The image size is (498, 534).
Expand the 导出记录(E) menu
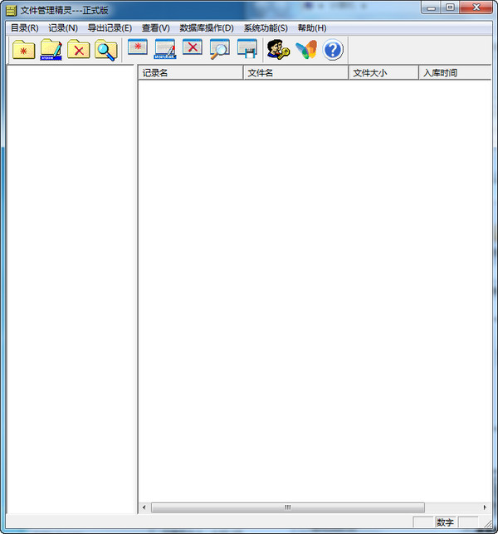pos(110,27)
